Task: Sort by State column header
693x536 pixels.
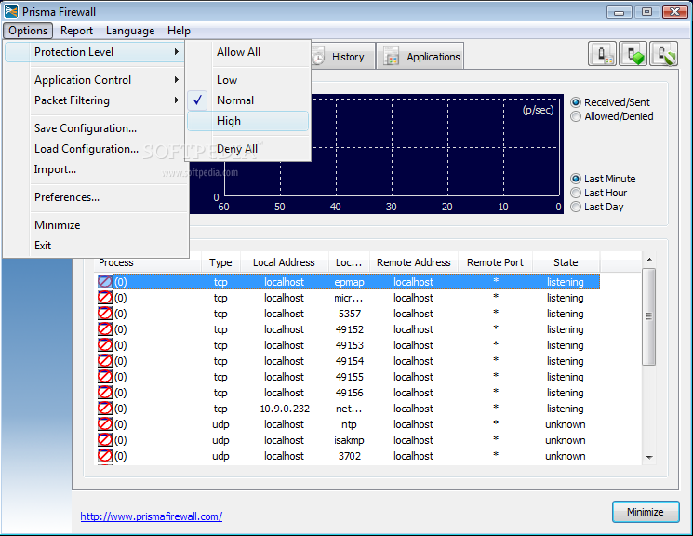Action: (x=566, y=262)
